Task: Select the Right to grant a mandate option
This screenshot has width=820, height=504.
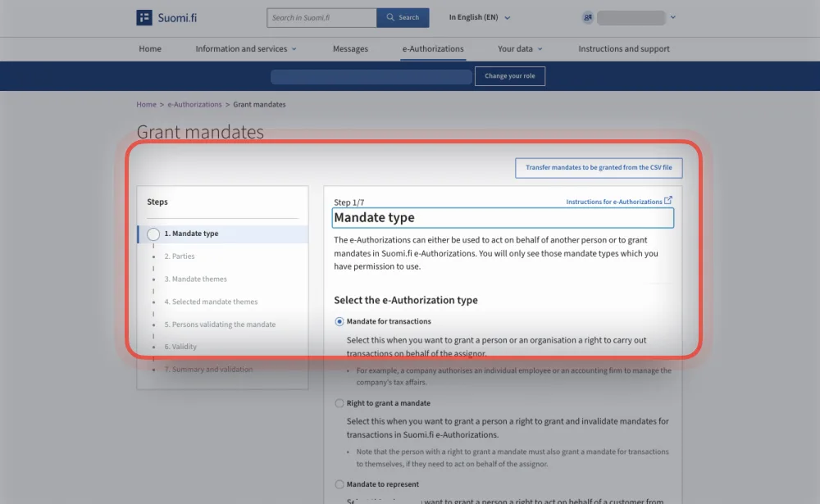Action: [x=339, y=403]
